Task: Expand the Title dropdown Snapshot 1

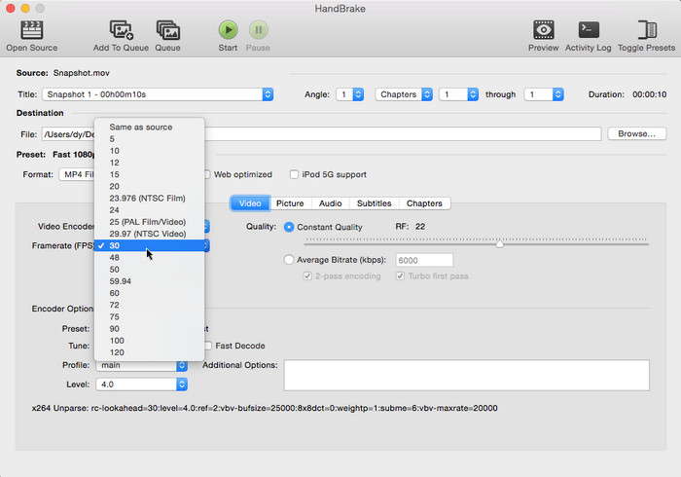Action: [158, 94]
